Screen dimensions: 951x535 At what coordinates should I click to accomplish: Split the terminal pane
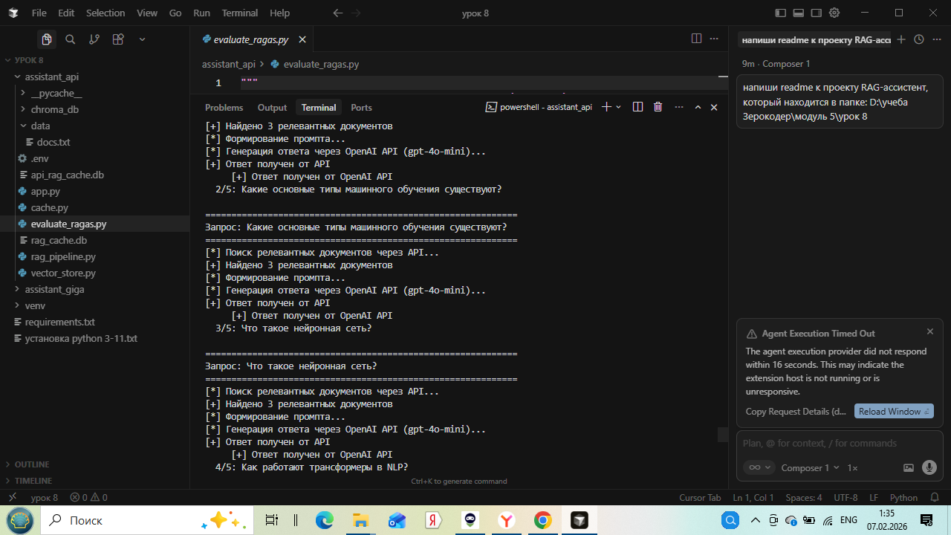click(637, 107)
